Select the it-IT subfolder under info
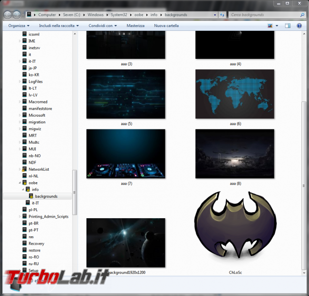The height and width of the screenshot is (296, 309). 36,203
